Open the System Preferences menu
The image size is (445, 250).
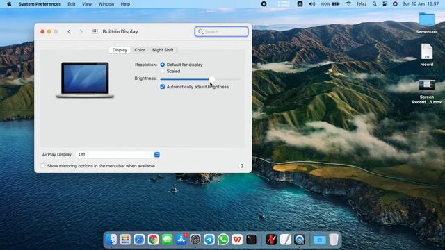click(x=40, y=4)
